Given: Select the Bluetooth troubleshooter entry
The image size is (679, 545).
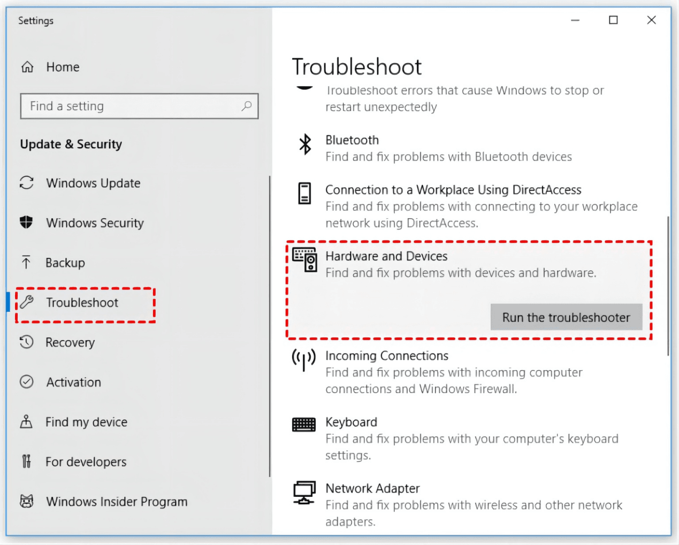Looking at the screenshot, I should [x=352, y=140].
